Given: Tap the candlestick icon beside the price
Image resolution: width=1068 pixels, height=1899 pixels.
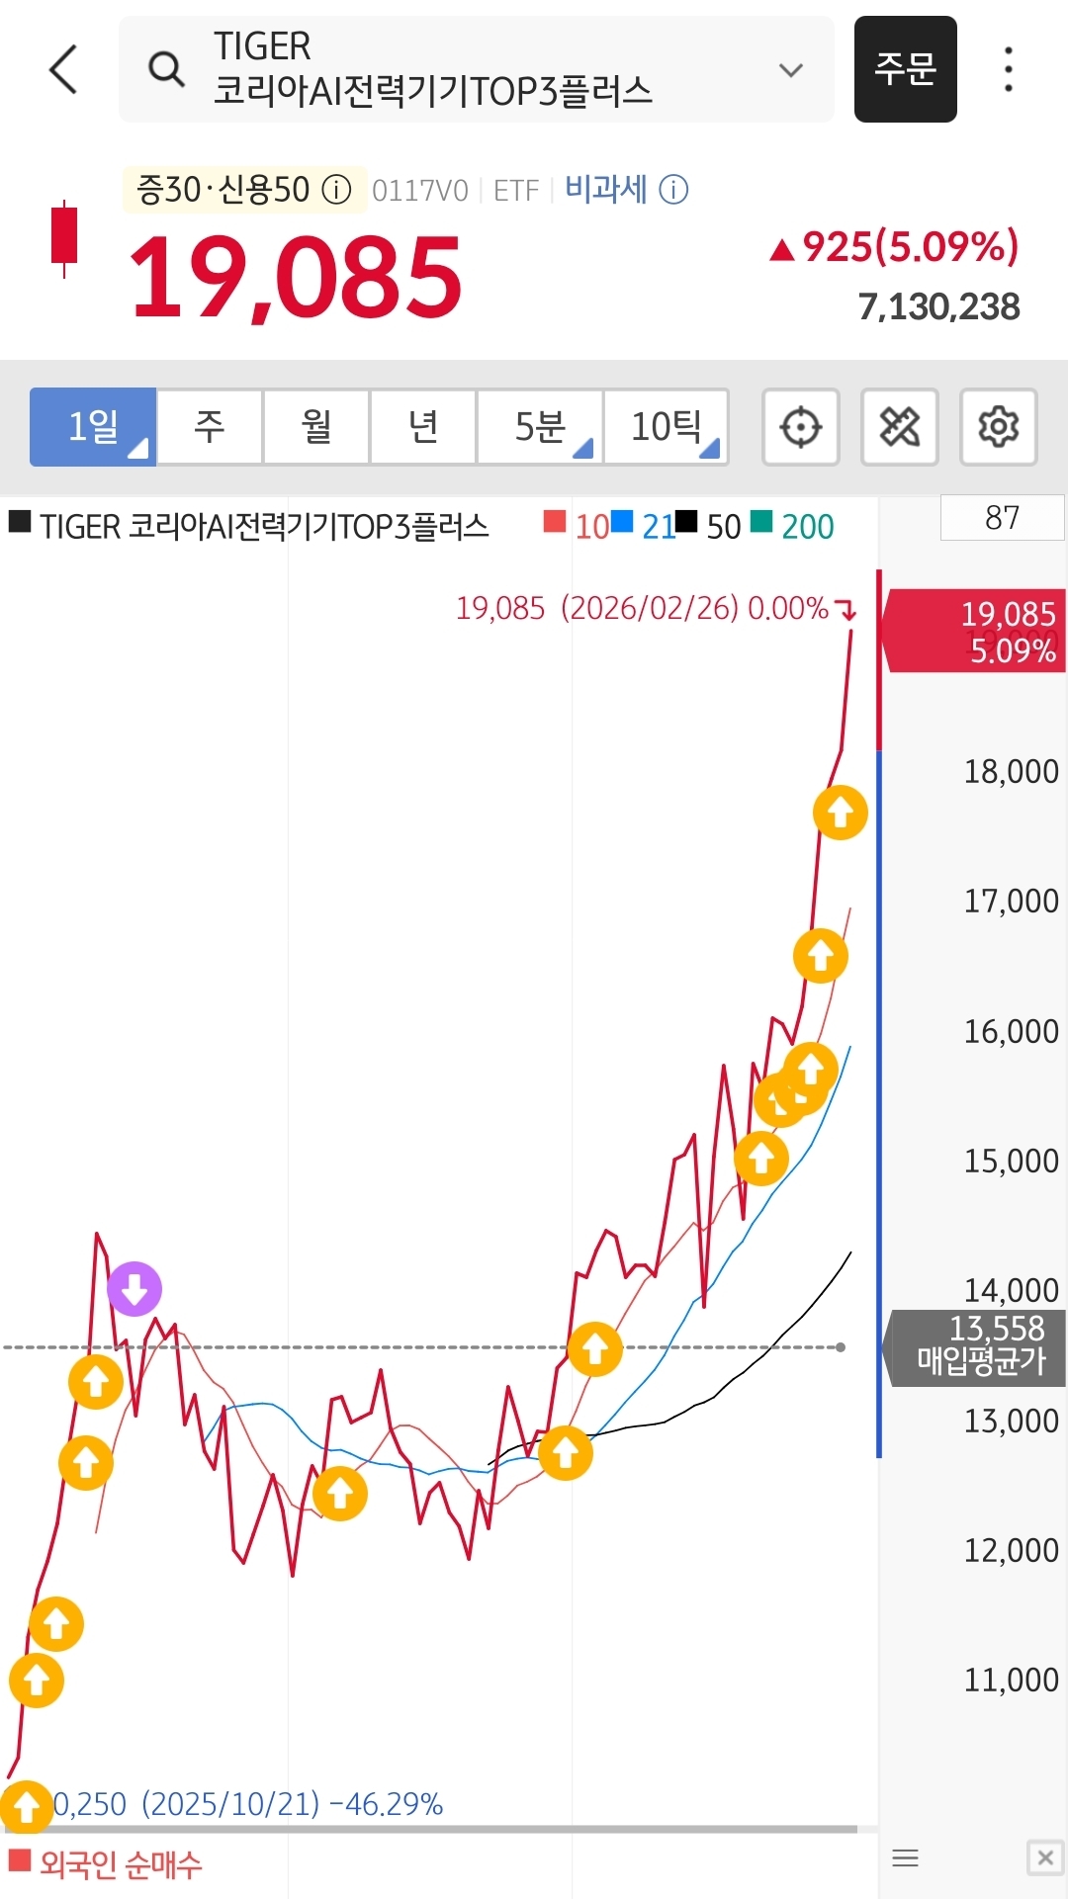Looking at the screenshot, I should [64, 238].
